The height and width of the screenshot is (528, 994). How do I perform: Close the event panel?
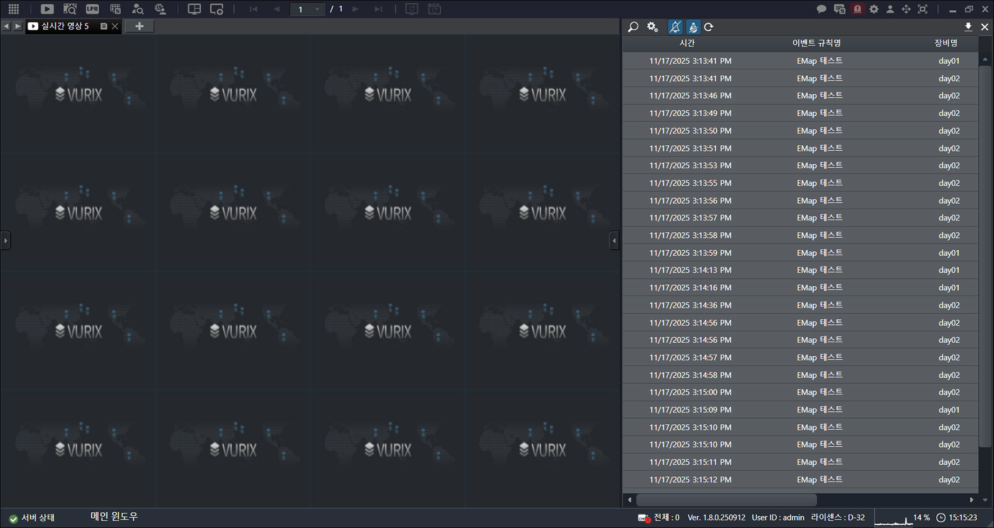pyautogui.click(x=984, y=27)
